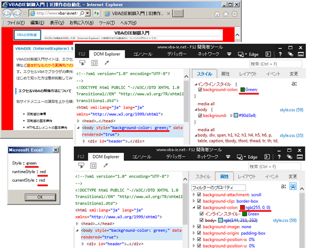Viewport: 310px width, 248px height.
Task: Click color picker eyedropper in lower developer tools
Action: point(106,165)
